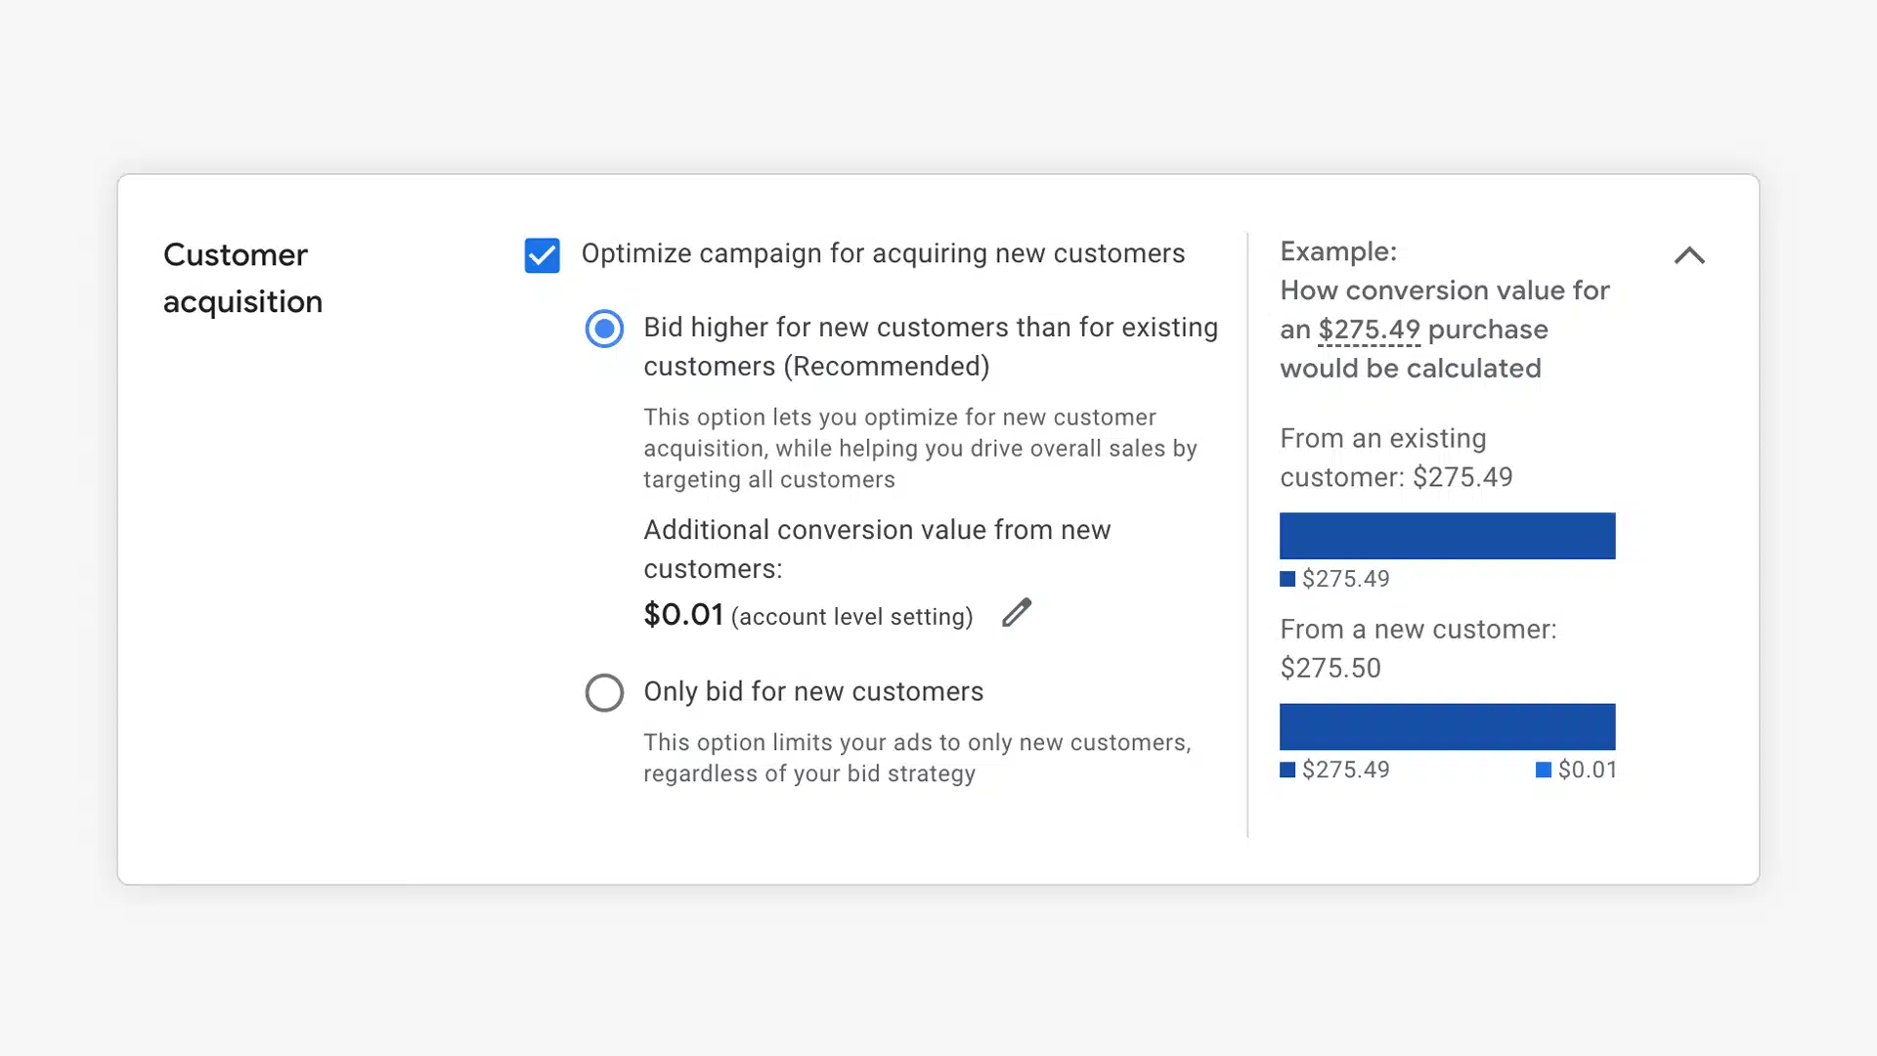Screen dimensions: 1877x1056
Task: Click the $0.01 account level setting value
Action: coord(682,615)
